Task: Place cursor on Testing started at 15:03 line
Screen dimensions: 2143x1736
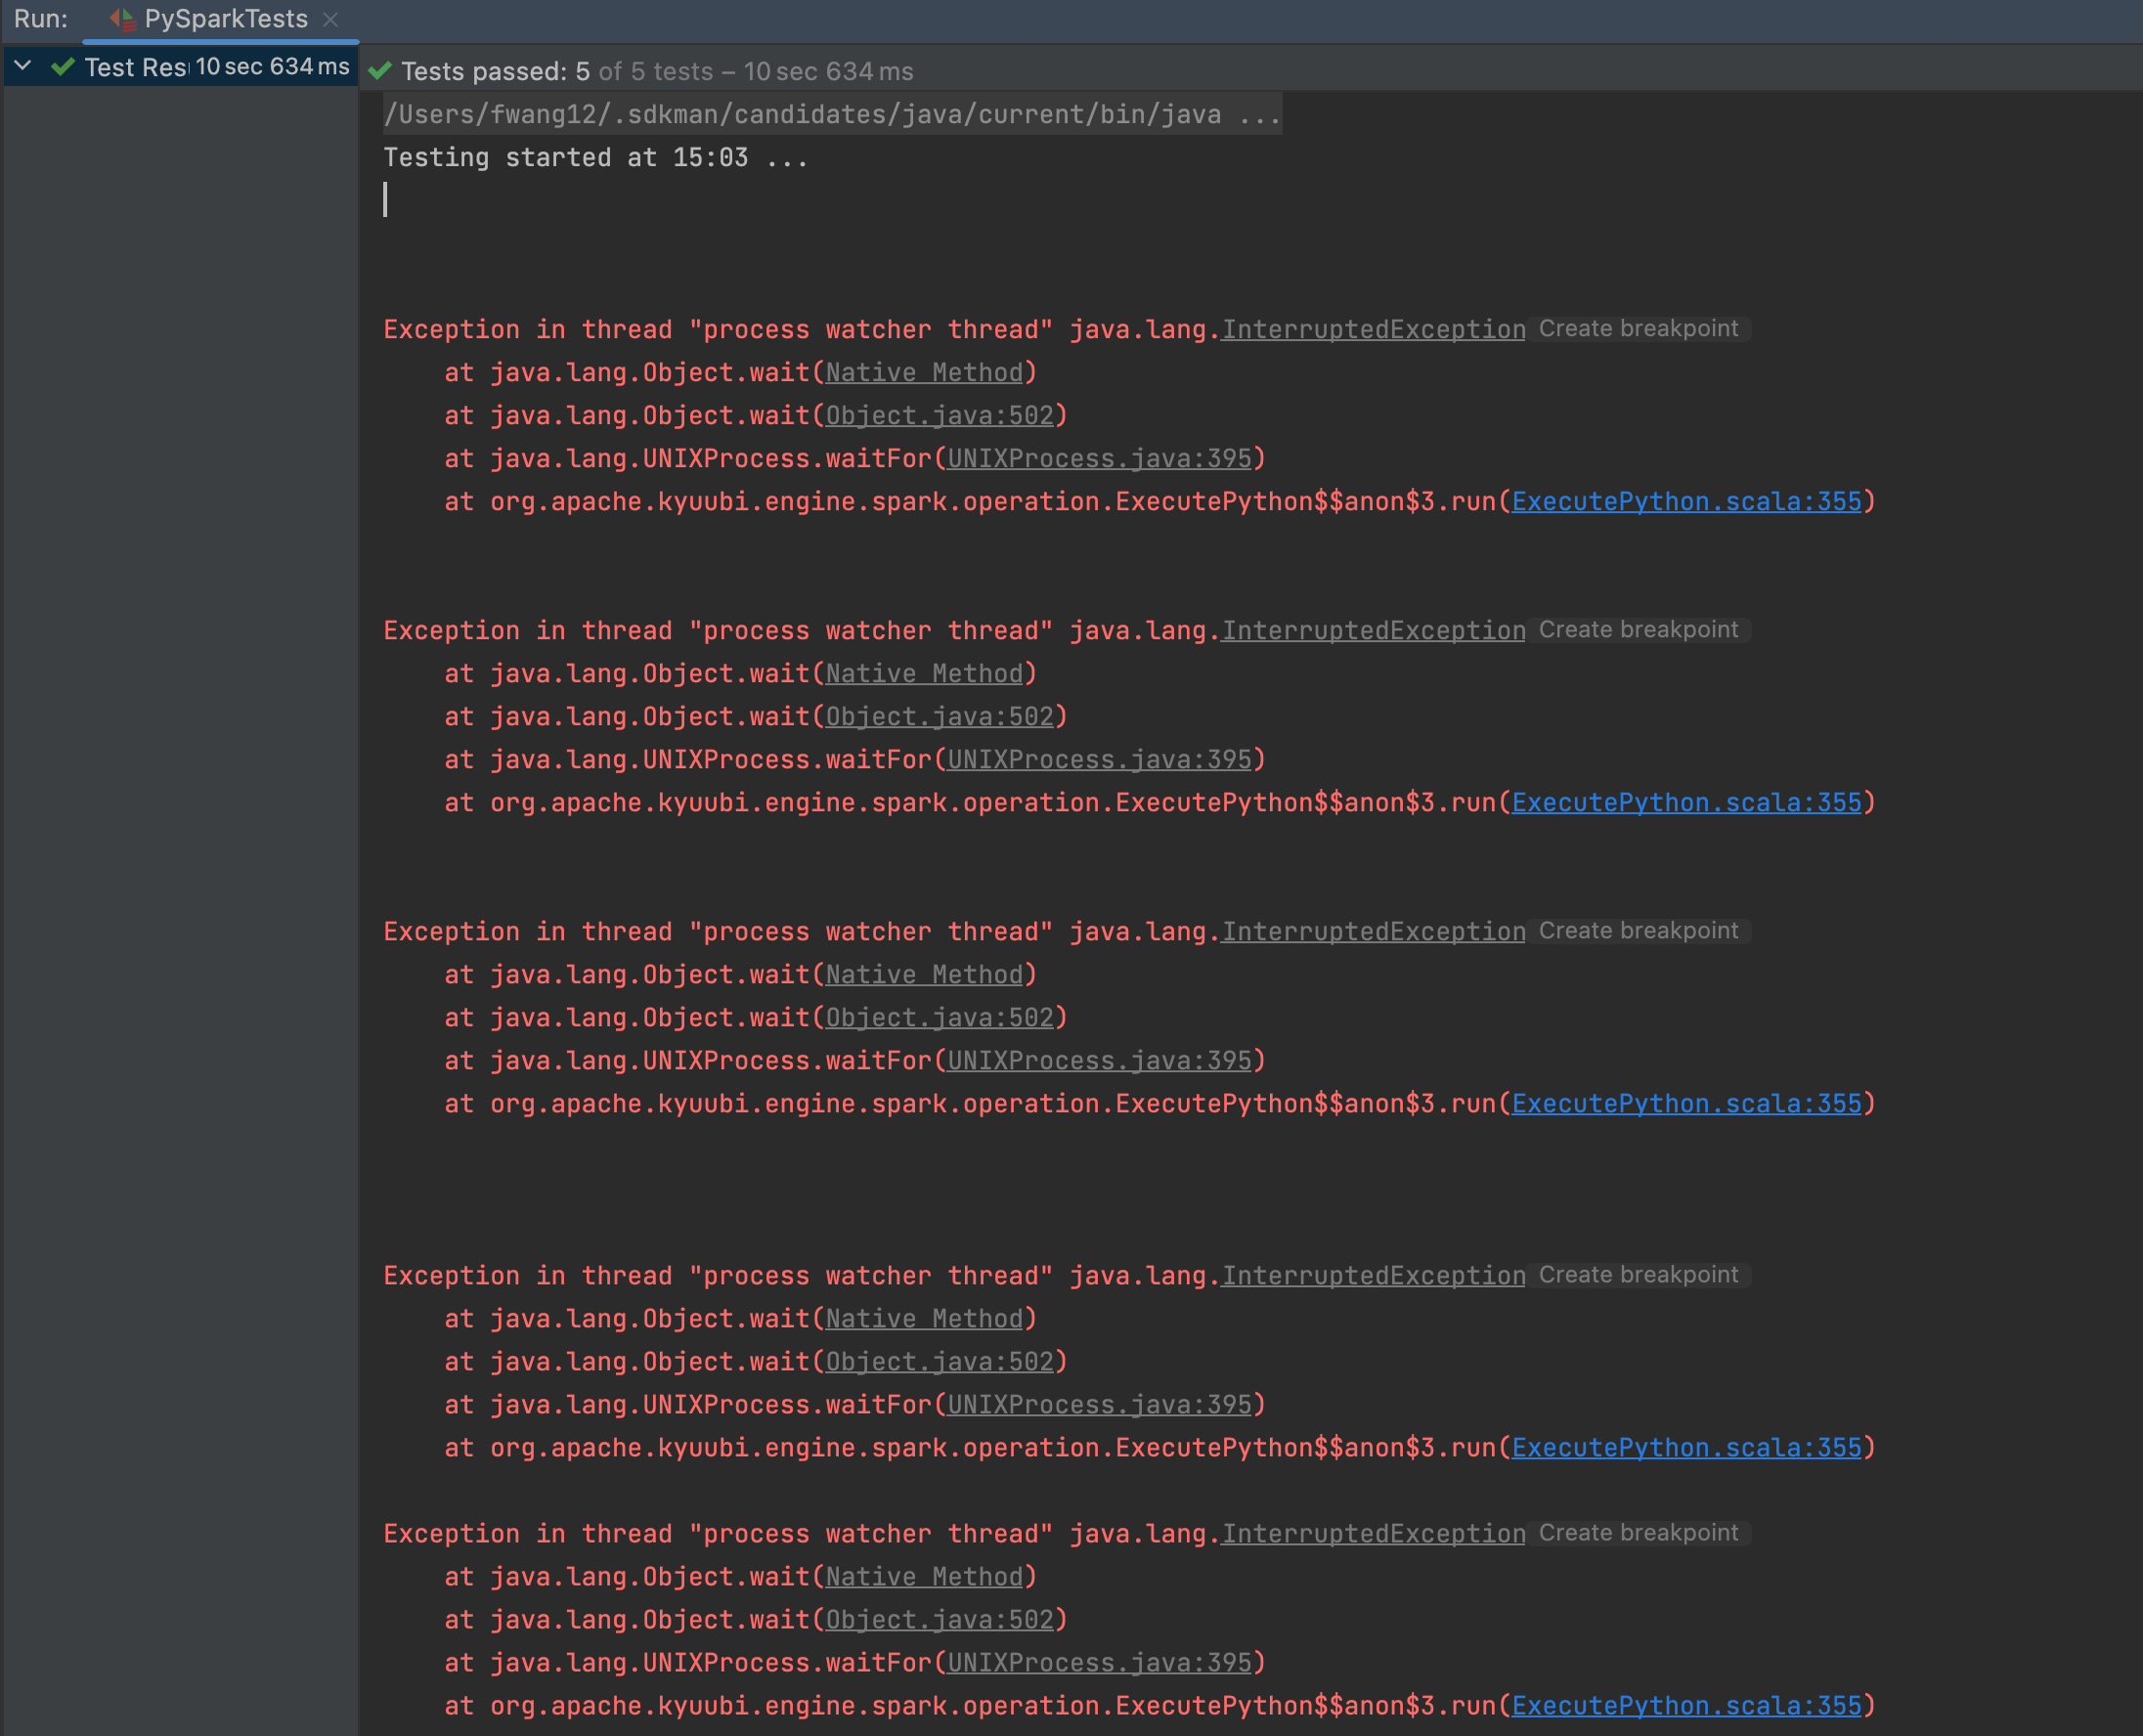Action: click(595, 158)
